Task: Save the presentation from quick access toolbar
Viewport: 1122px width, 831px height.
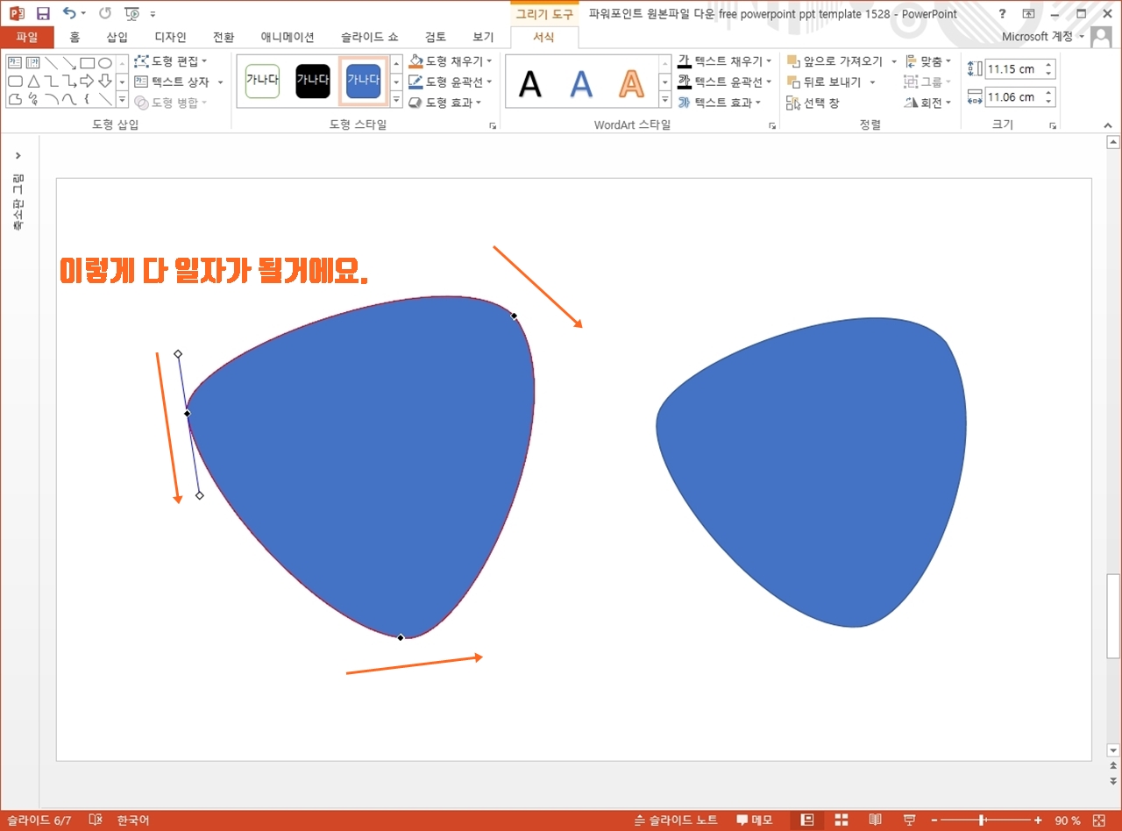Action: 42,14
